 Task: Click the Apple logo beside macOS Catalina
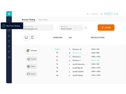[x=70, y=72]
